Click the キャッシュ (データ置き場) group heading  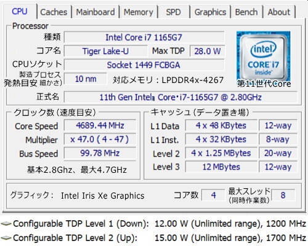[x=200, y=113]
